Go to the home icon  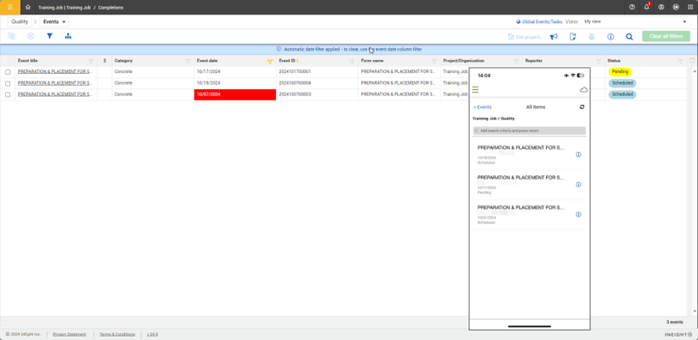27,7
